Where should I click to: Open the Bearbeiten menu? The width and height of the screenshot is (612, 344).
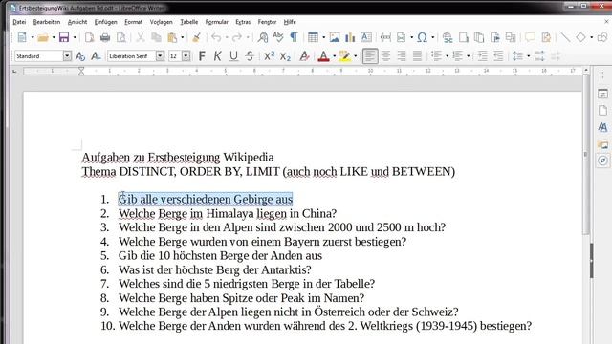point(47,22)
